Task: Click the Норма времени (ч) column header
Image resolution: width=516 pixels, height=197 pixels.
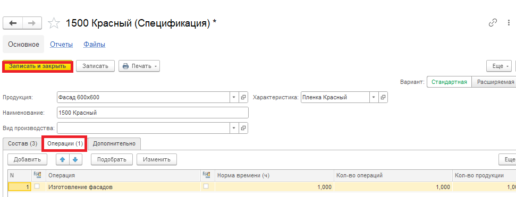Action: 274,176
